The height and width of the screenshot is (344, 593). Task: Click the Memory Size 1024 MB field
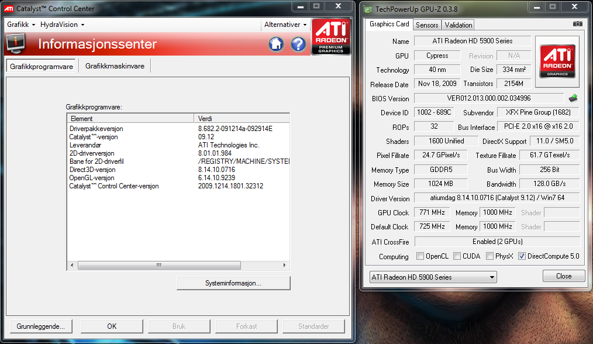click(x=440, y=184)
